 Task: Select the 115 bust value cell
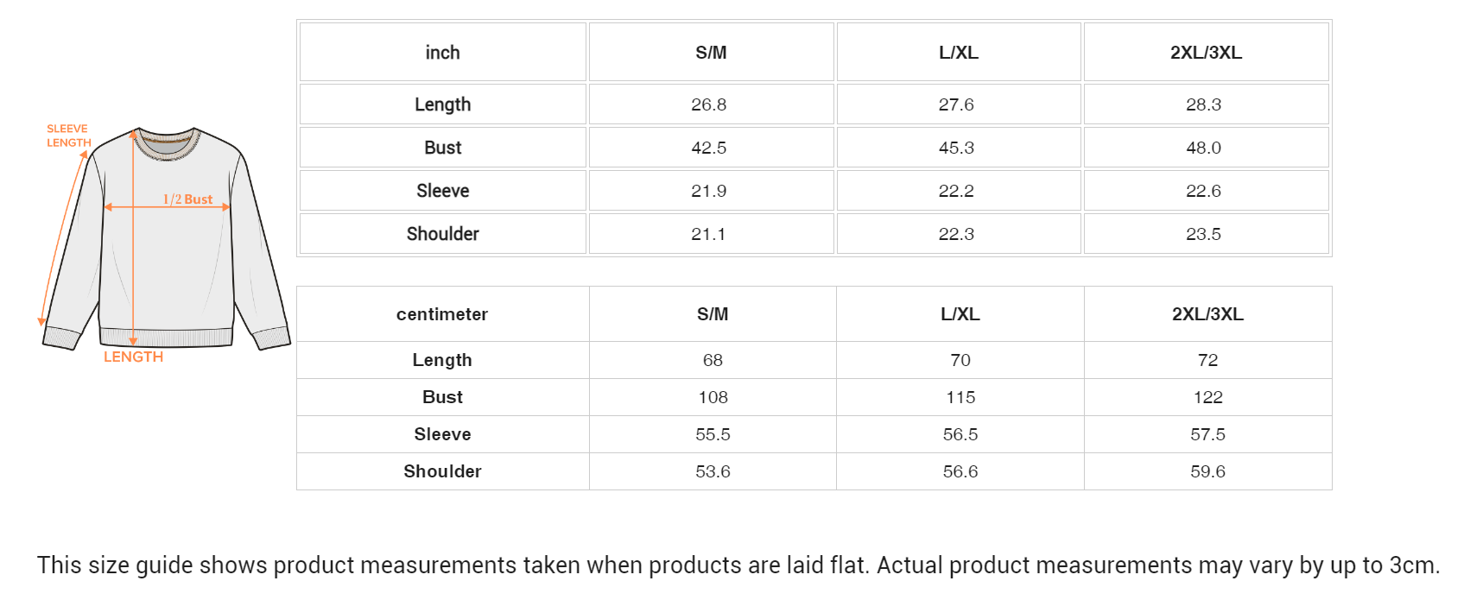[960, 397]
